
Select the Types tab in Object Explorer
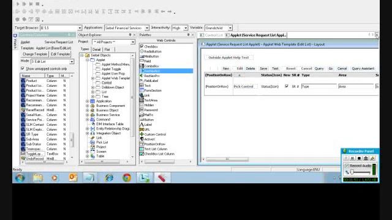[x=85, y=49]
